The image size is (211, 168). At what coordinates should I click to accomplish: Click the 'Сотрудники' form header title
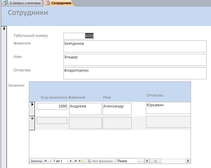[28, 13]
